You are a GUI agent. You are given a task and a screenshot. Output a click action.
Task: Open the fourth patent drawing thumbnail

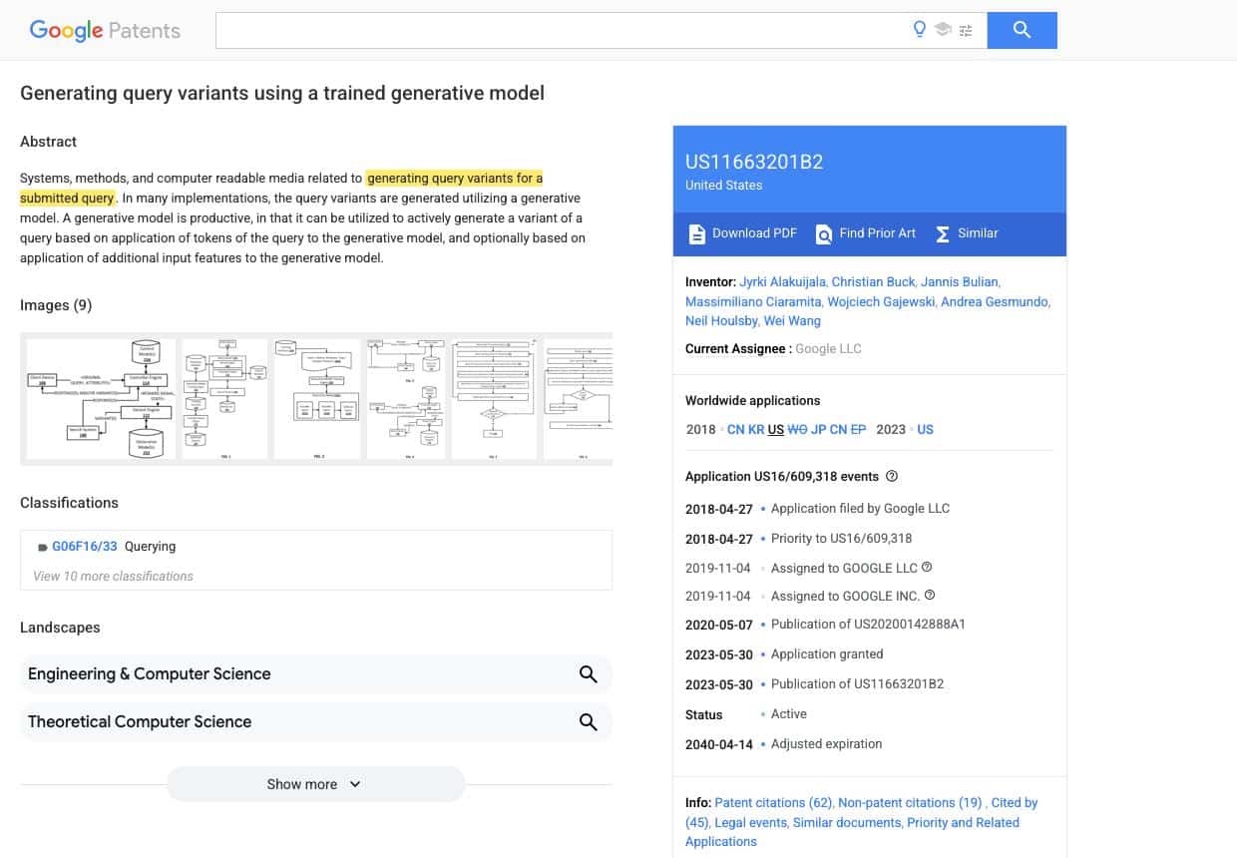[406, 399]
